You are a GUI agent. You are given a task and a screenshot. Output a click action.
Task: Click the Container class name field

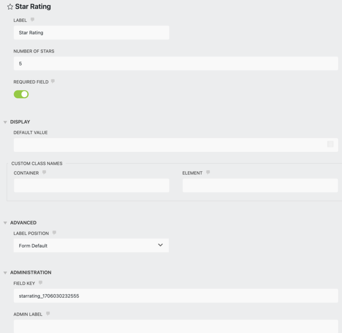pos(91,185)
